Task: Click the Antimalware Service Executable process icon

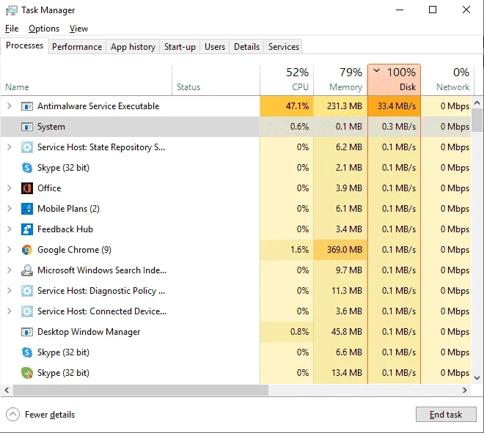Action: coord(27,106)
